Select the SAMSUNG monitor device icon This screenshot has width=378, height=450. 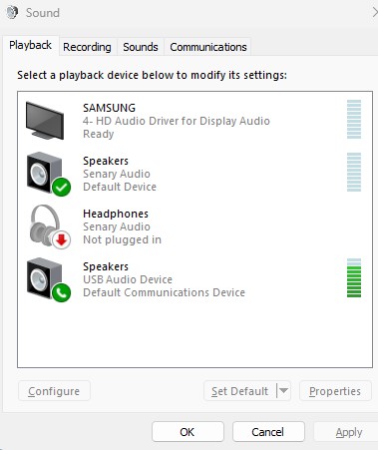click(45, 121)
